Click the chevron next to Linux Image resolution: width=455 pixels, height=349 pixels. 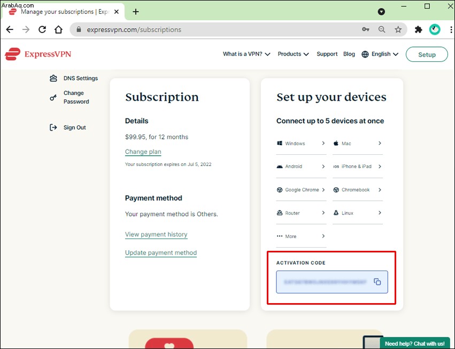tap(380, 213)
